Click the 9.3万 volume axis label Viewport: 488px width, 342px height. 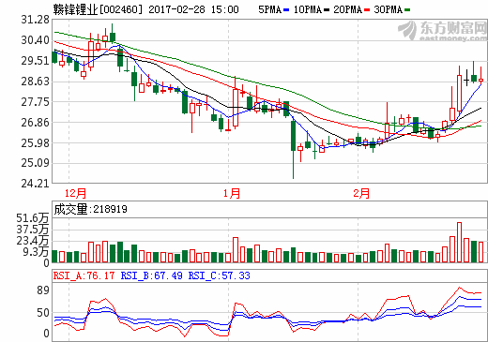(x=36, y=252)
